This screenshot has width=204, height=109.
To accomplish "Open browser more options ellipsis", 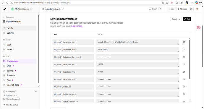I will (x=192, y=3).
